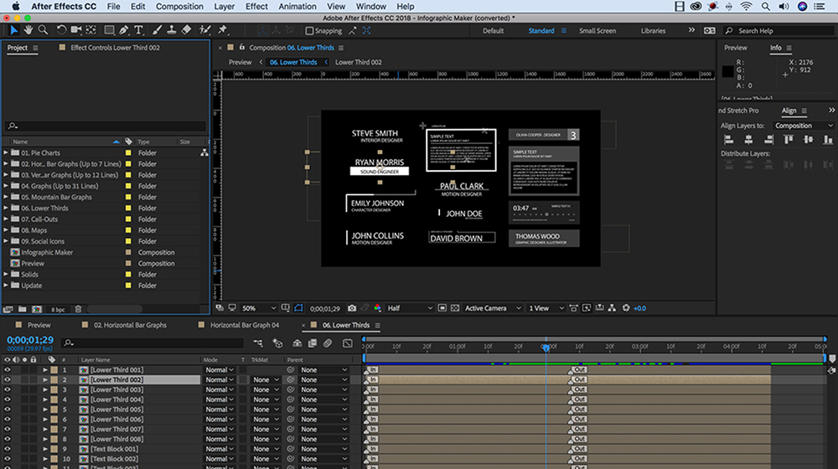
Task: Select the Zoom magnifier tool
Action: click(x=42, y=30)
